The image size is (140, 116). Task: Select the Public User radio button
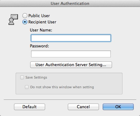click(x=25, y=16)
